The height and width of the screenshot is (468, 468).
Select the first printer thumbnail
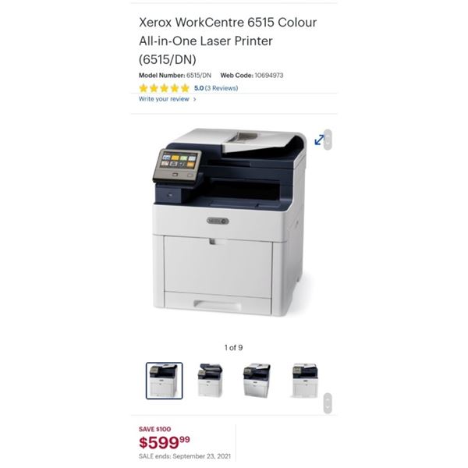(x=164, y=381)
